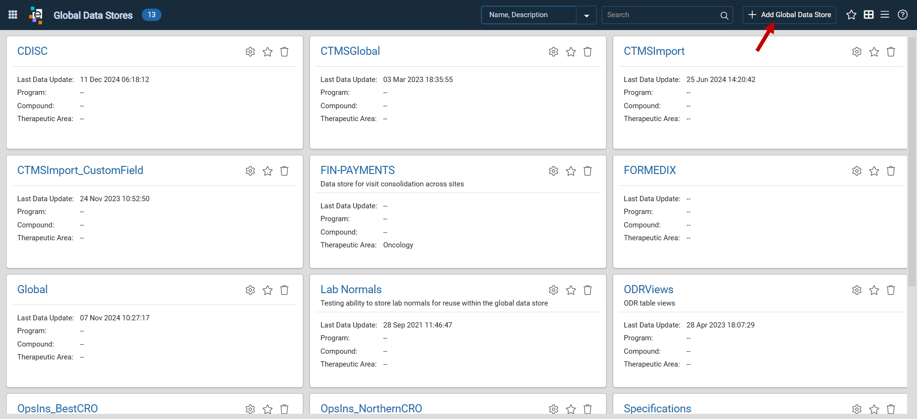Open OpsIns_NorthernCRO data store
The image size is (917, 419).
371,409
